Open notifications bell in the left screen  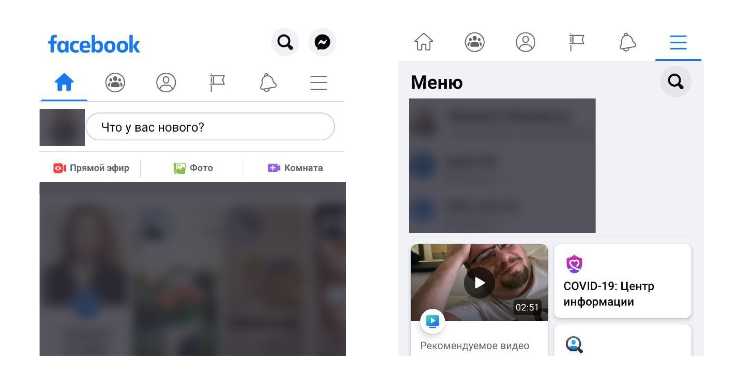coord(268,82)
